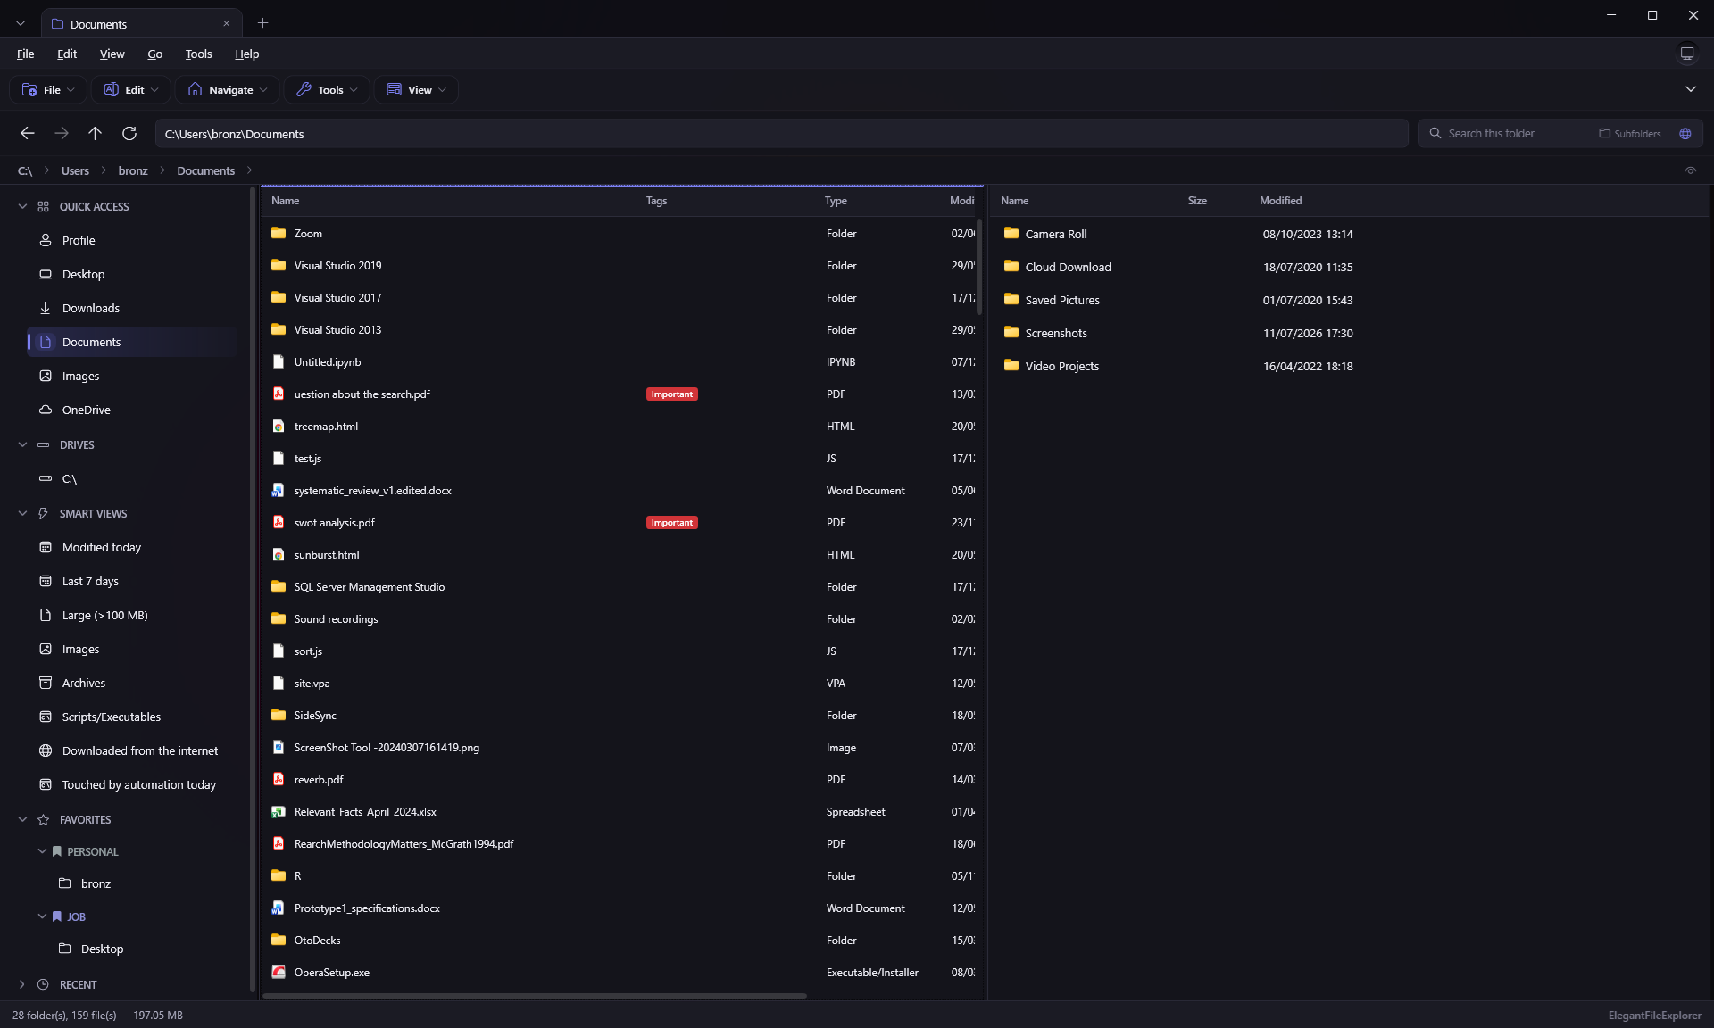
Task: Click the vertical scrollbar of file list
Action: click(x=979, y=268)
